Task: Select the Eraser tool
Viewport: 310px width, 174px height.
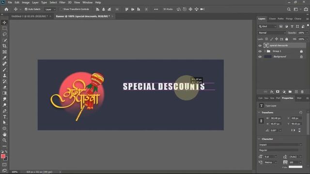Action: tap(4, 87)
